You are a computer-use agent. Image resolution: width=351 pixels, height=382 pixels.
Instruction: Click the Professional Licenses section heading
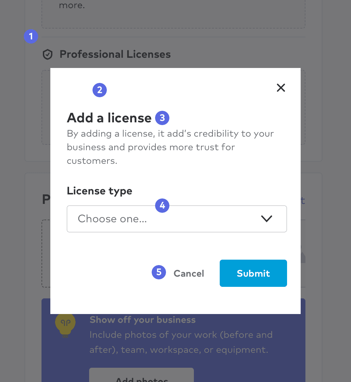tap(115, 54)
